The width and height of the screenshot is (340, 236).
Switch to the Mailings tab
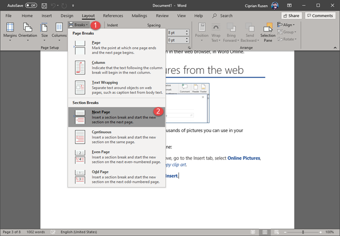point(139,16)
